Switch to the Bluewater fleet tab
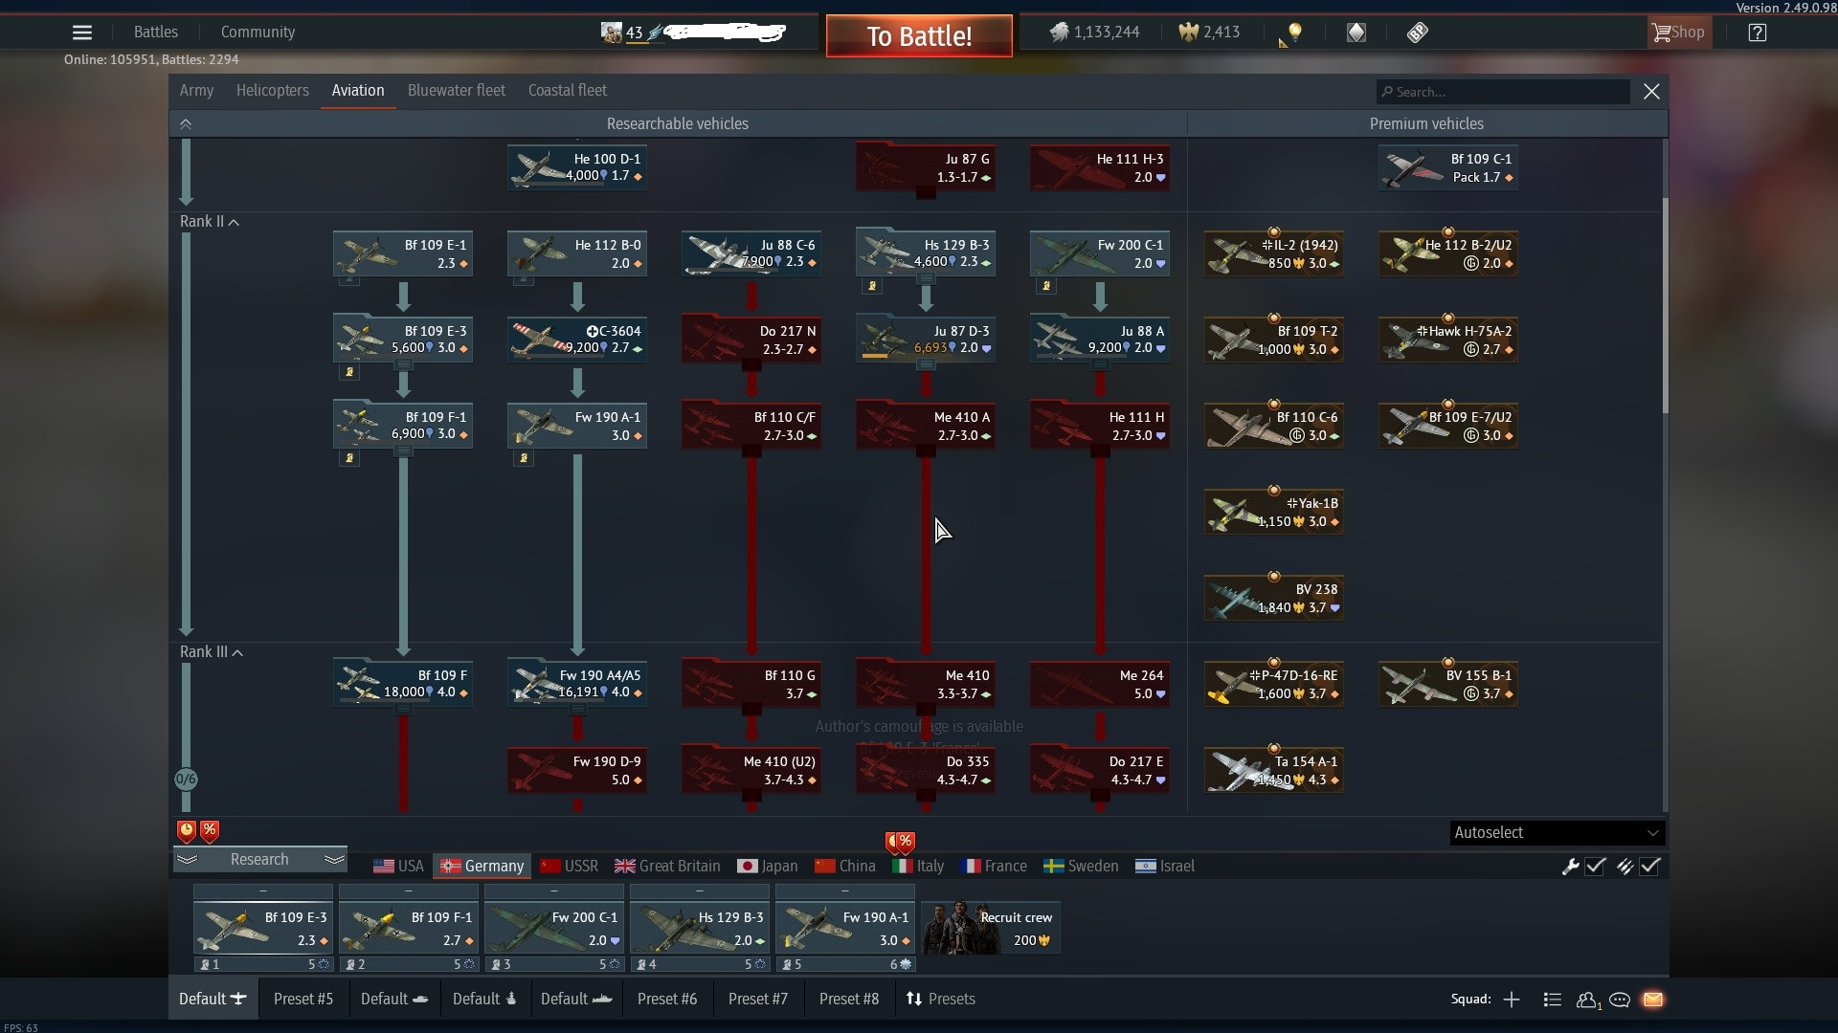The width and height of the screenshot is (1838, 1033). pyautogui.click(x=456, y=91)
